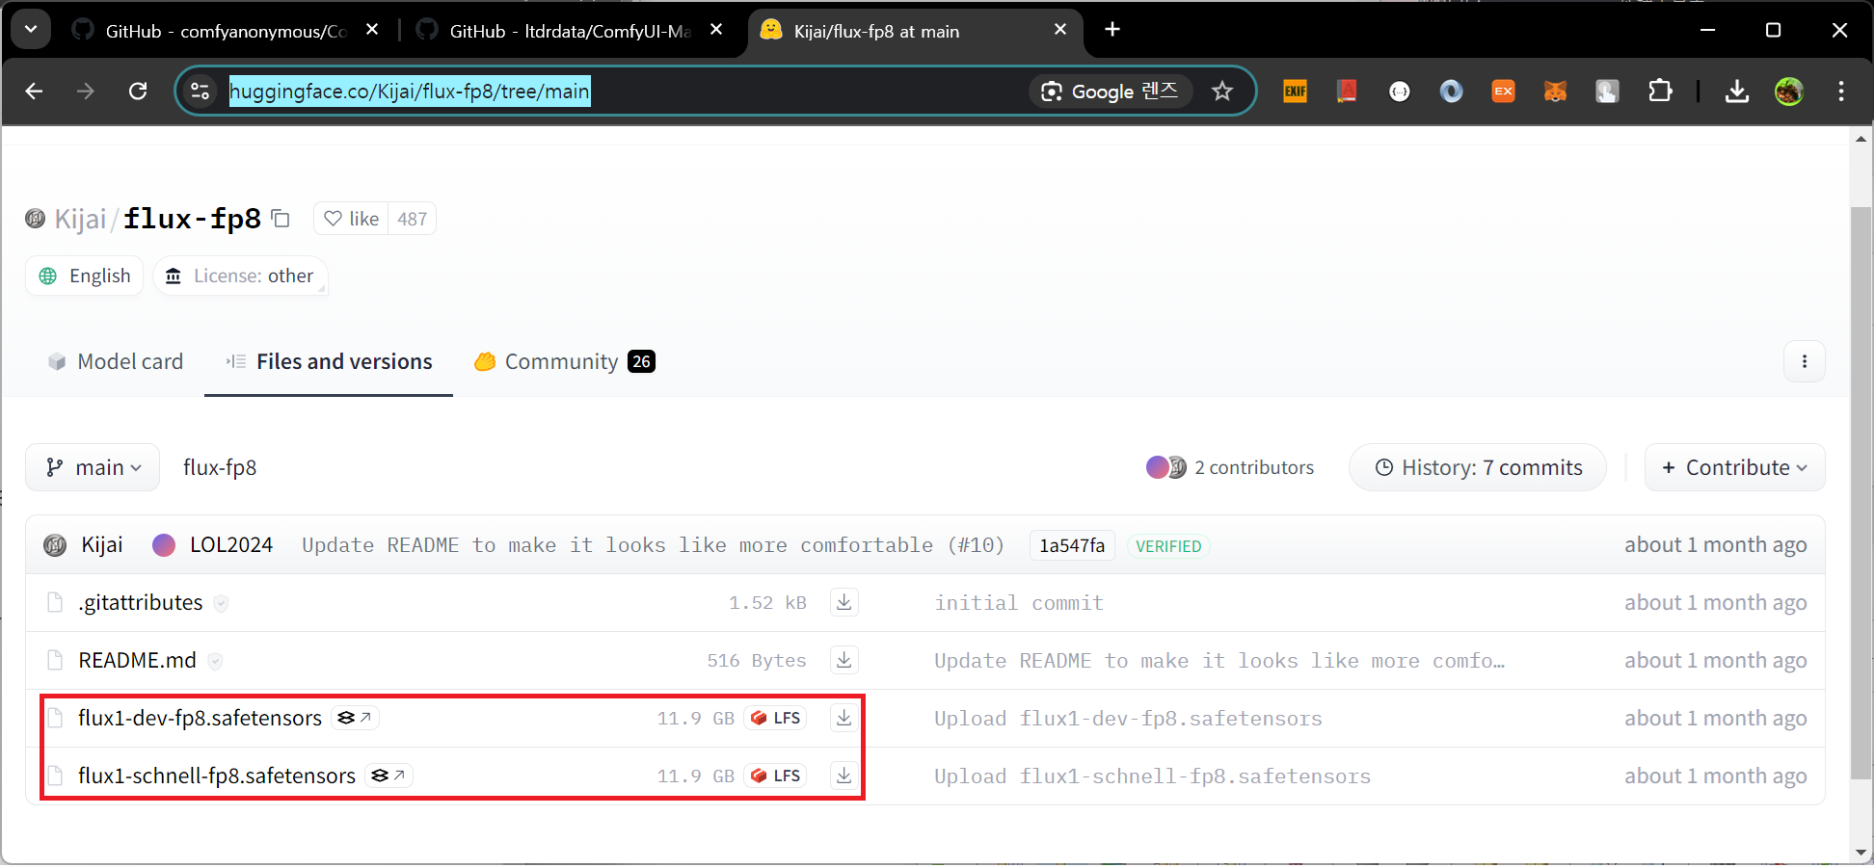The width and height of the screenshot is (1874, 868).
Task: Open flux1-dev-fp8.safetensors file
Action: point(201,719)
